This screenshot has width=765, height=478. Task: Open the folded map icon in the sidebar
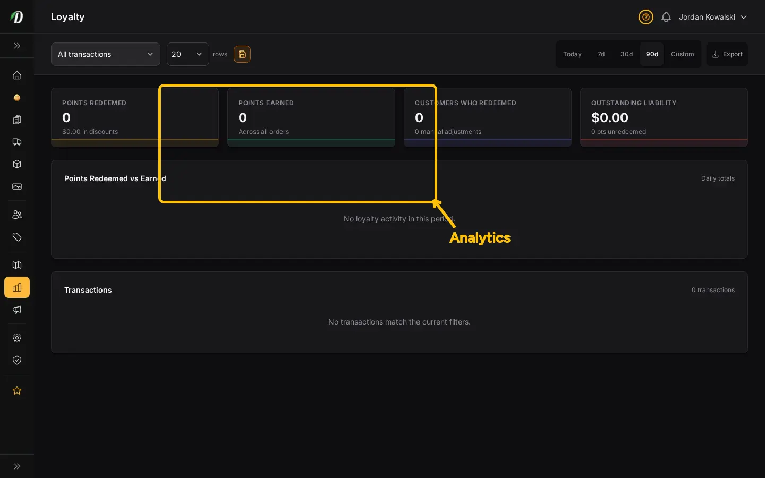pos(17,265)
